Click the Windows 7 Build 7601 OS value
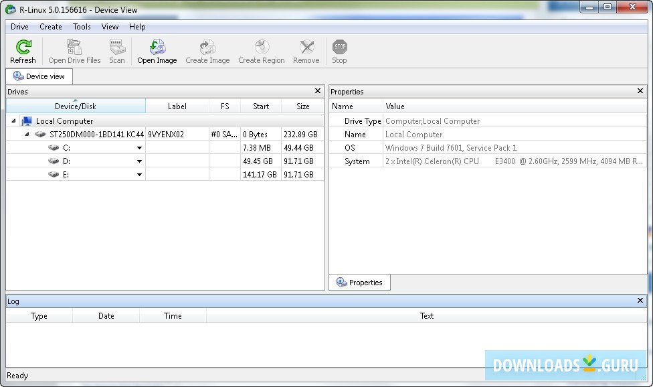653x387 pixels. (451, 147)
